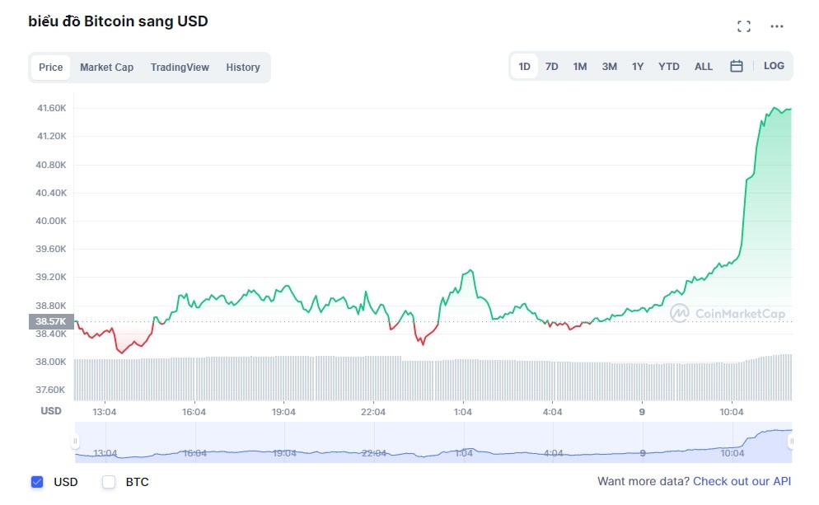Switch to the 7D range
This screenshot has width=819, height=505.
pos(551,66)
